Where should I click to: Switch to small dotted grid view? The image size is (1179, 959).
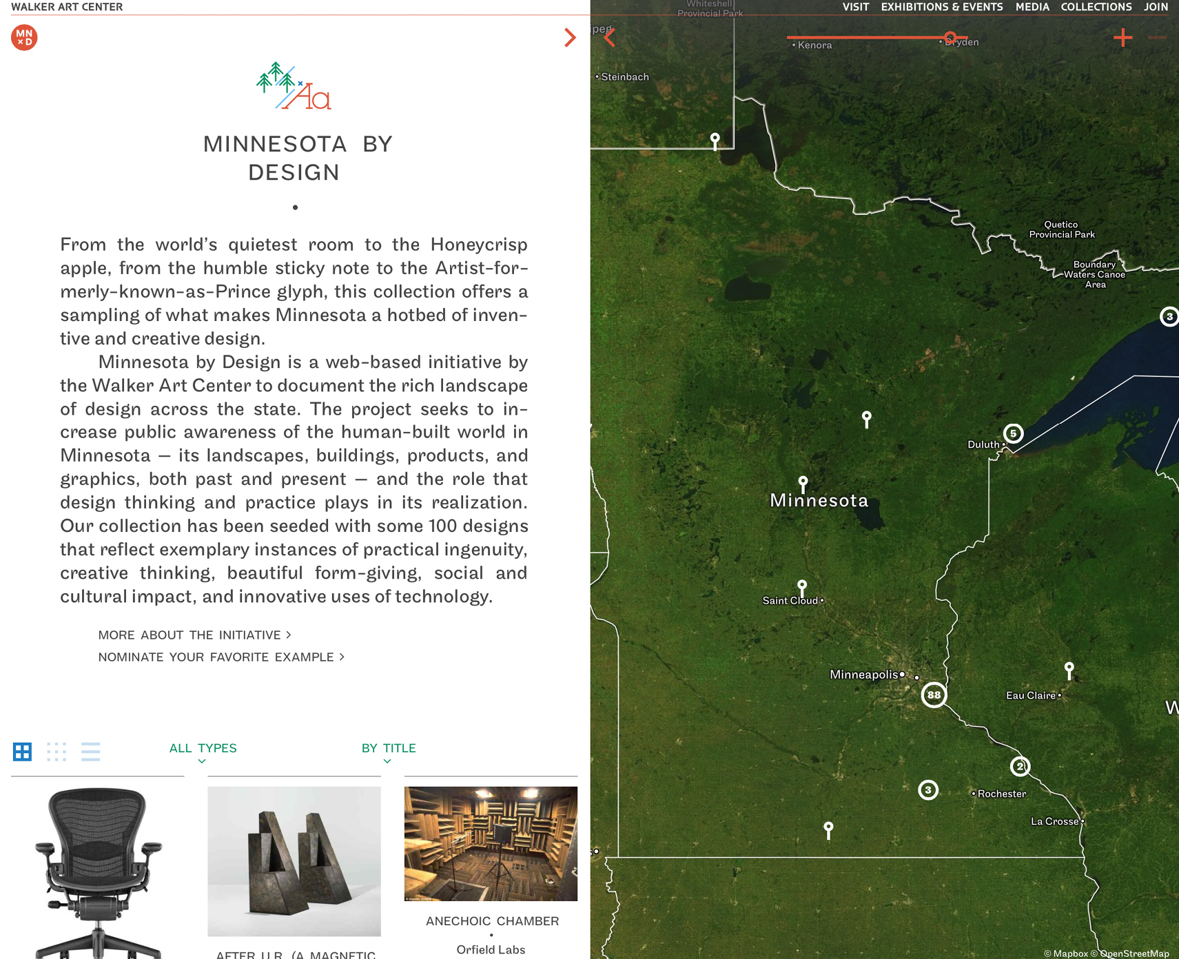[57, 752]
